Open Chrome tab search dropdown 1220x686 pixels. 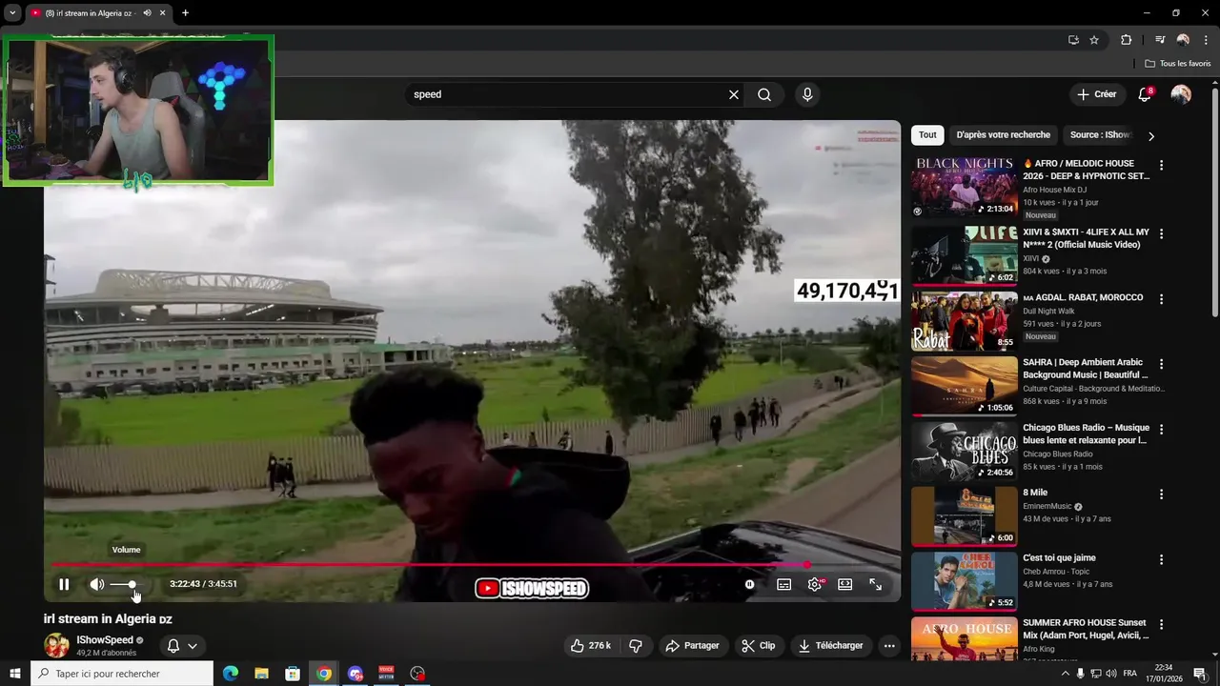coord(12,13)
